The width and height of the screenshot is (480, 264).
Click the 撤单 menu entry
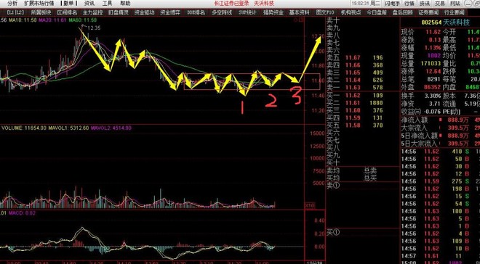click(69, 4)
